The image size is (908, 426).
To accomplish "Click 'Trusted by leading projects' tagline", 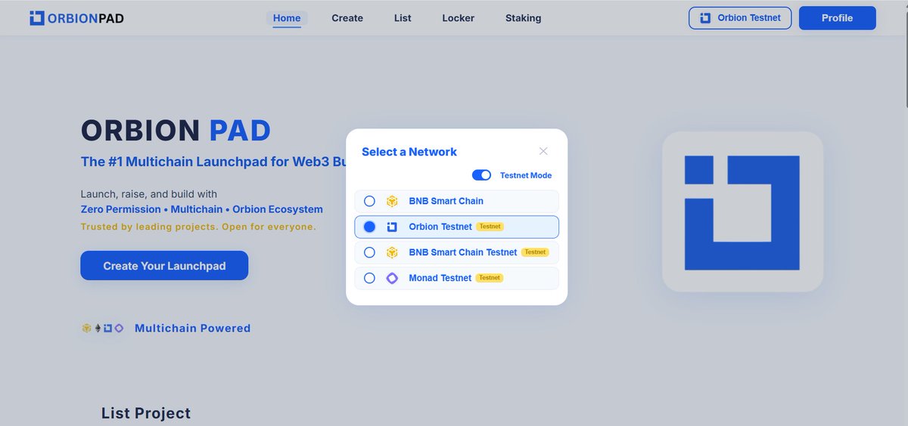I will coord(198,227).
